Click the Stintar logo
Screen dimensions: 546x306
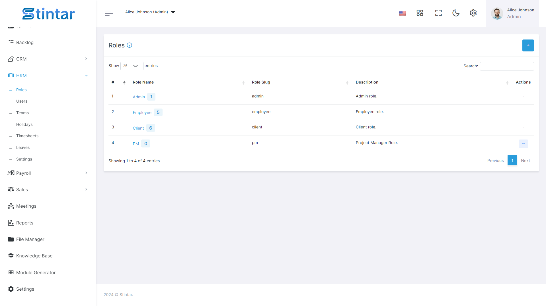click(x=48, y=14)
